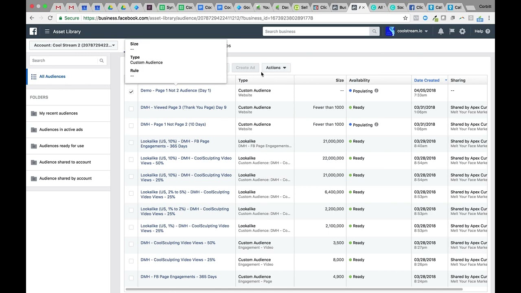Click the Audiences in active ads folder icon
The height and width of the screenshot is (293, 521).
(x=34, y=130)
